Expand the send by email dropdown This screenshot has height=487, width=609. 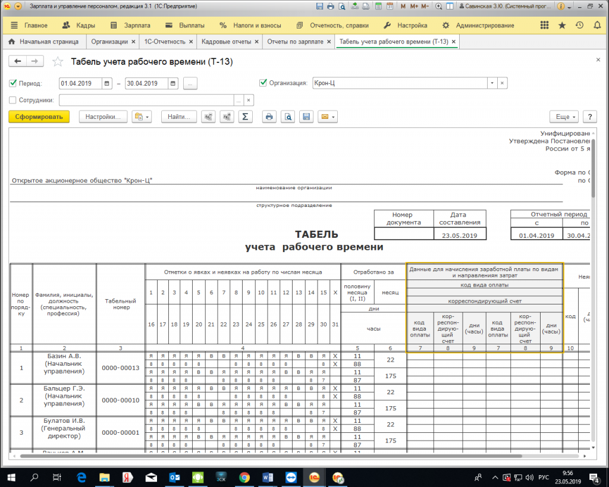tap(327, 117)
